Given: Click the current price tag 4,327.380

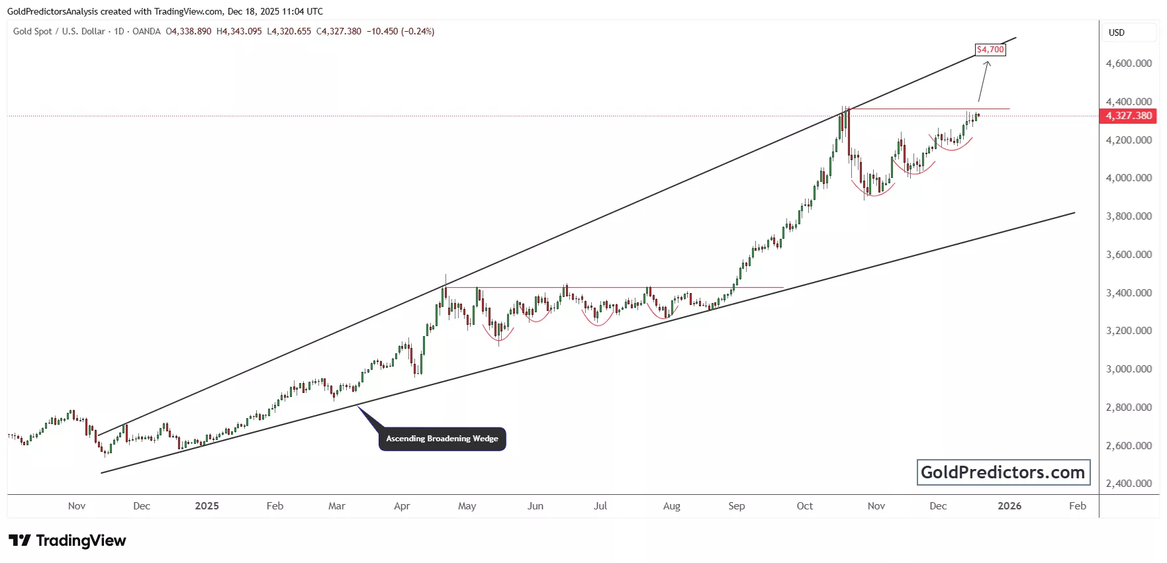Looking at the screenshot, I should tap(1129, 116).
